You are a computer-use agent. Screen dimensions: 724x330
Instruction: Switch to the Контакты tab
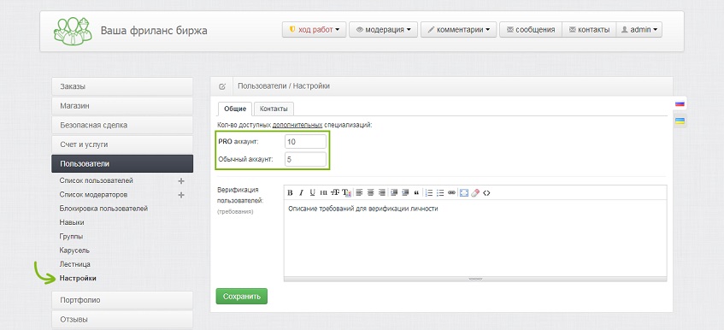[x=274, y=109]
